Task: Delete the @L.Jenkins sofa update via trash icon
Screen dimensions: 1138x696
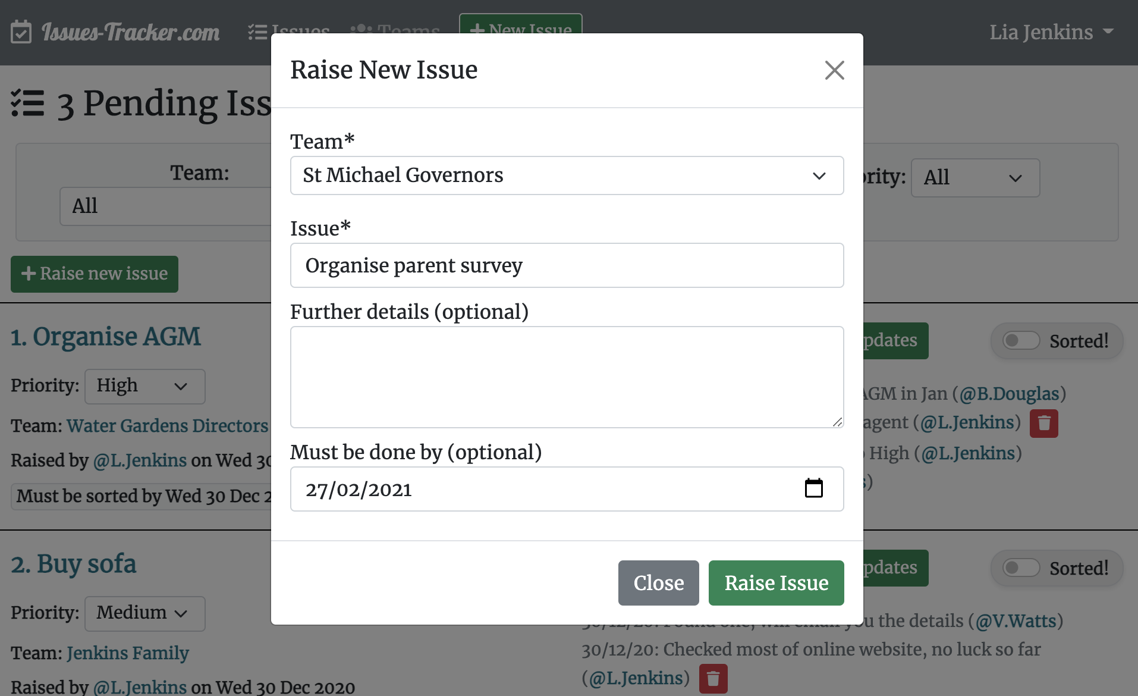Action: pyautogui.click(x=713, y=678)
